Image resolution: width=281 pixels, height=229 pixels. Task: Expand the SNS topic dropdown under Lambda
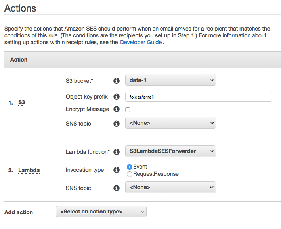coord(170,188)
